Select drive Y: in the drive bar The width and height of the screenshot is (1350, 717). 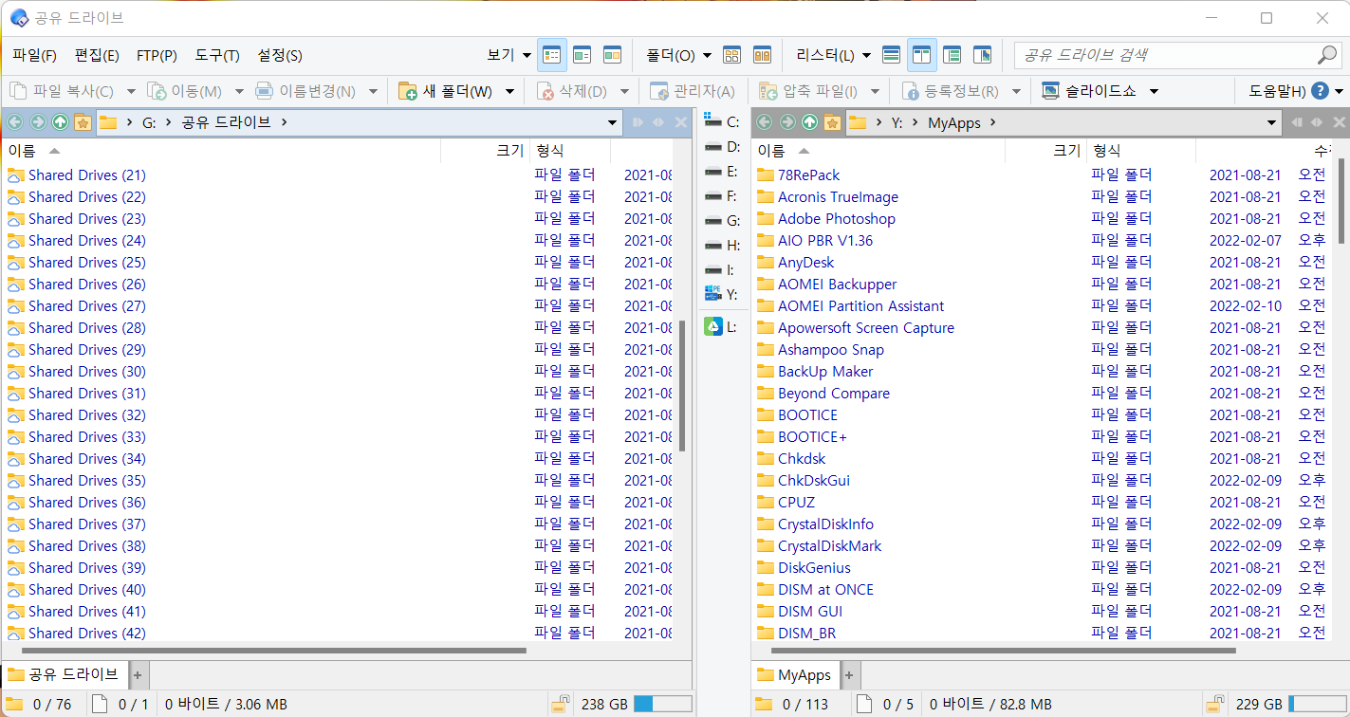[x=722, y=295]
